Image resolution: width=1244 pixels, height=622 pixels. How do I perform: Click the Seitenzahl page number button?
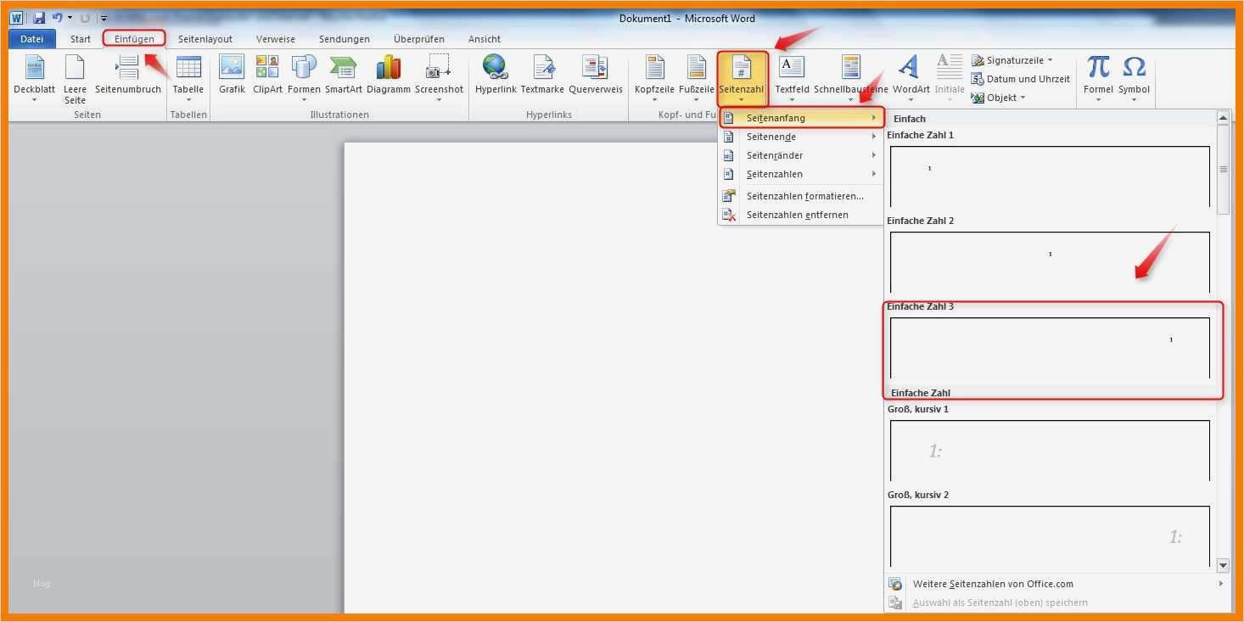click(x=742, y=79)
